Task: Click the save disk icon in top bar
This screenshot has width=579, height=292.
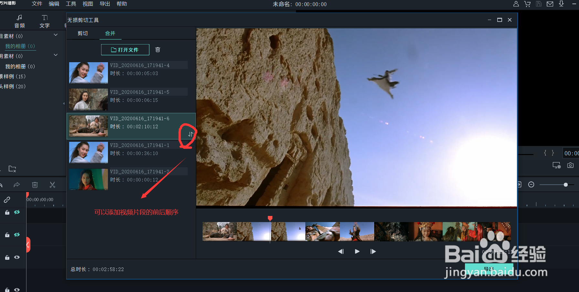Action: point(539,4)
